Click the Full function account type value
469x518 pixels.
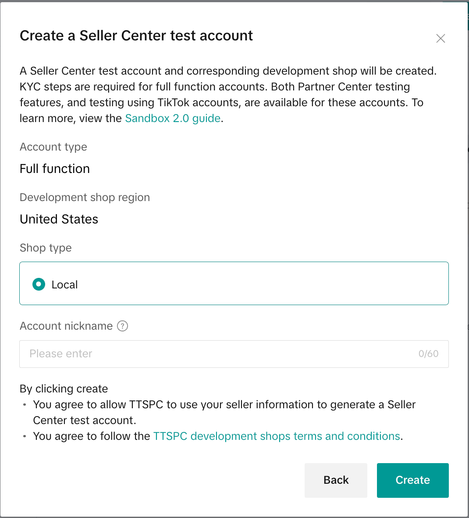pyautogui.click(x=55, y=169)
